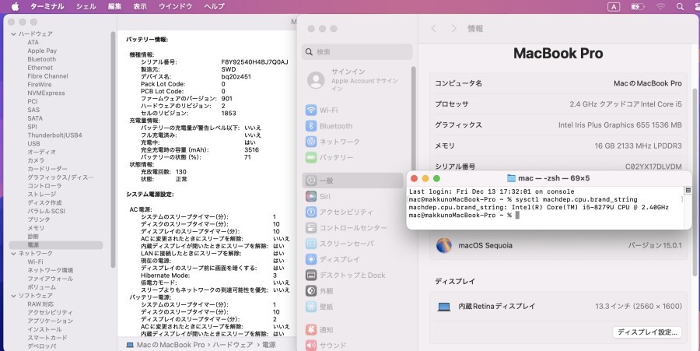Click the 検索 field in System Settings
Viewport: 700px width, 351px height.
click(x=357, y=52)
